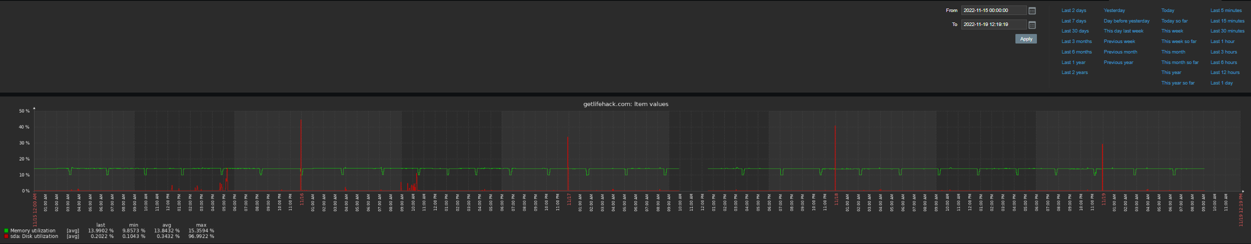Show data for Today
Viewport: 1251px width, 244px height.
click(x=1168, y=10)
